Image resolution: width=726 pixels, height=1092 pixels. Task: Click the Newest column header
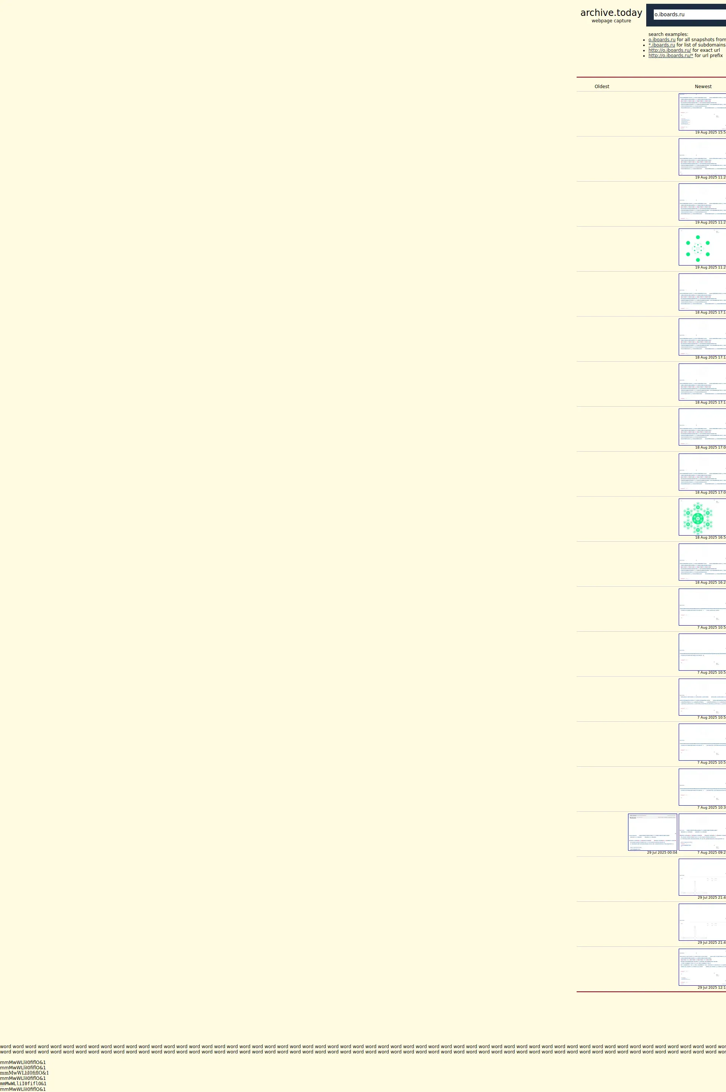coord(703,87)
